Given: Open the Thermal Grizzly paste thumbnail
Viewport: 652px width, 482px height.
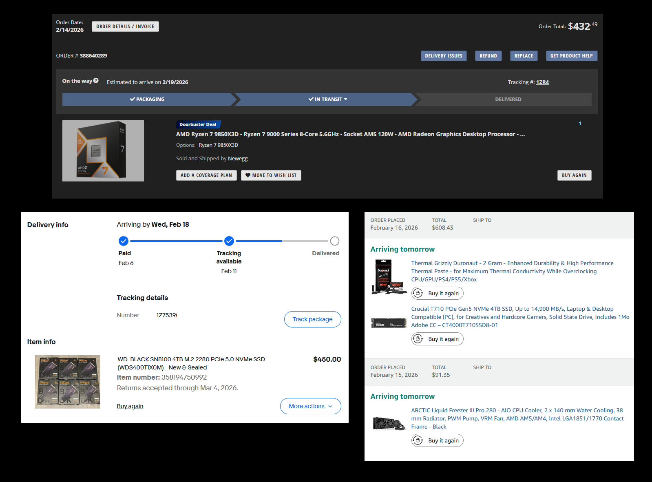Looking at the screenshot, I should [389, 277].
